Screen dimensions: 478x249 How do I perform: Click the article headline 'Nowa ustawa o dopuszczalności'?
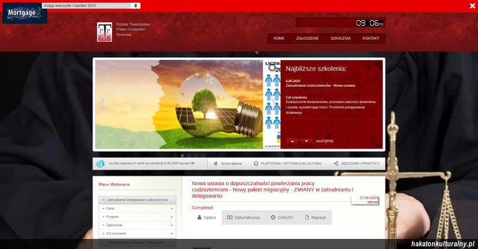click(x=273, y=190)
